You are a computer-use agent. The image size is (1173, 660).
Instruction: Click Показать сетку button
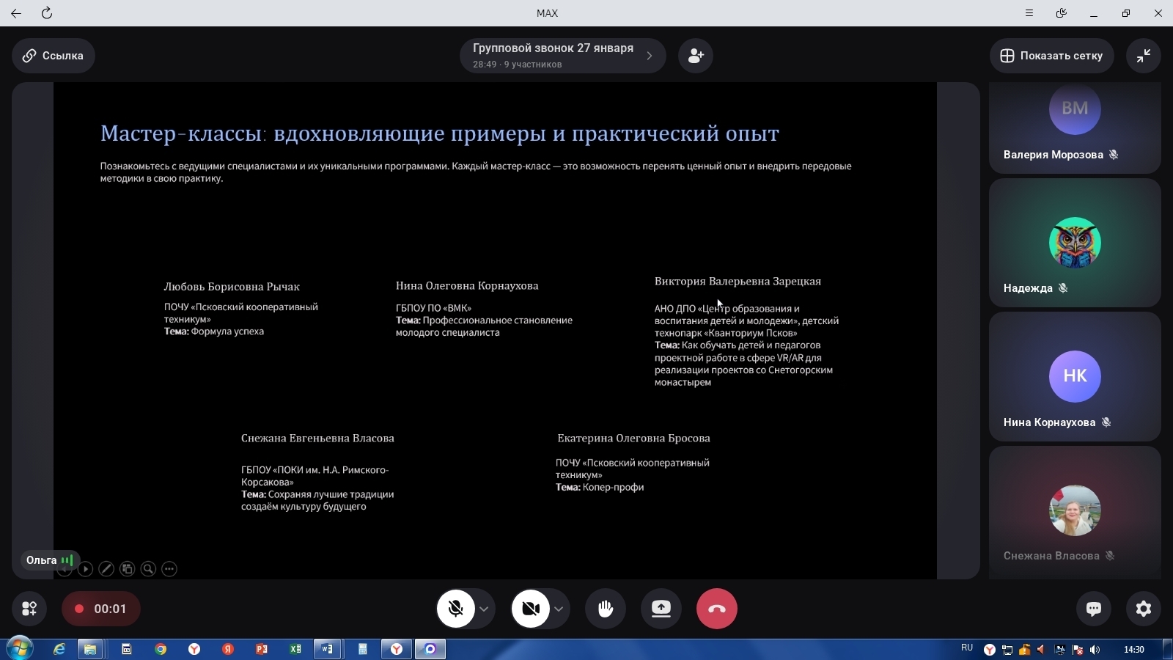point(1051,56)
